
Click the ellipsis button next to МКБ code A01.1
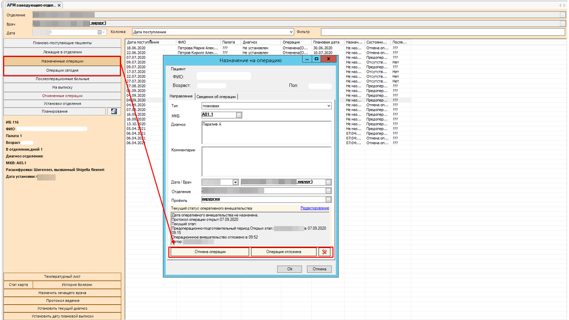(239, 115)
